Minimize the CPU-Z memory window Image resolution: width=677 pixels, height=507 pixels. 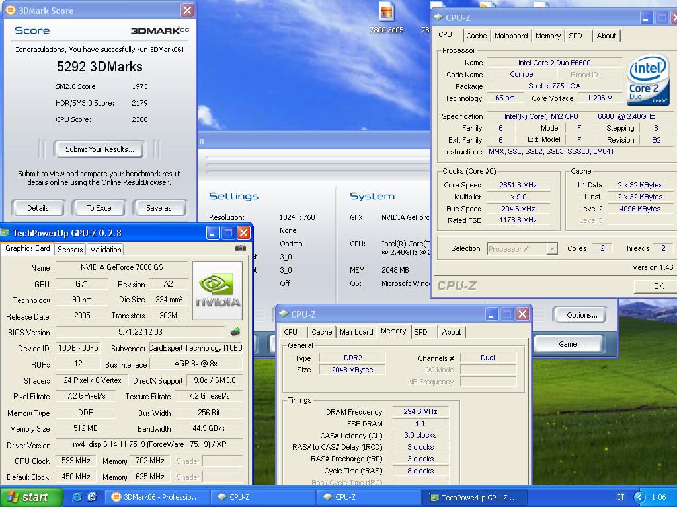(x=491, y=314)
